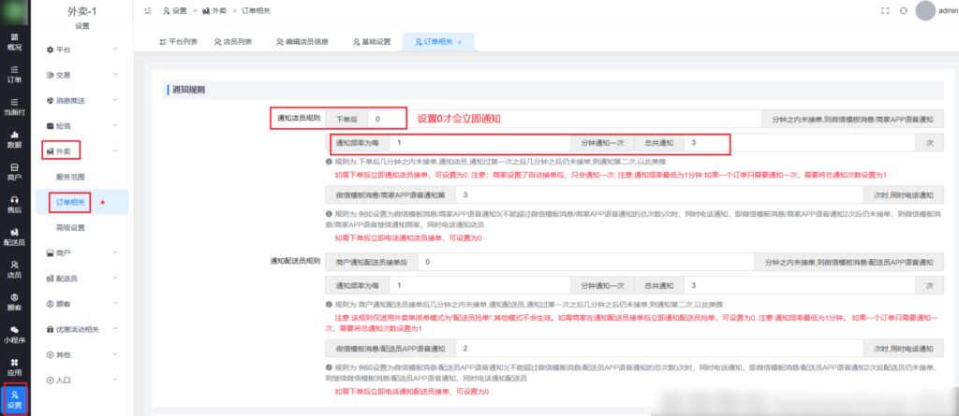The height and width of the screenshot is (416, 959).
Task: Focus the 下单后 minutes input for 通知店员规则
Action: 565,119
